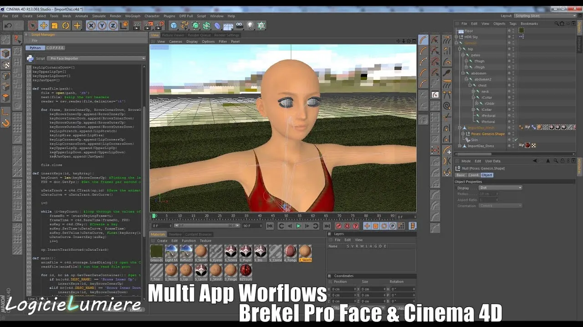Select the Python tab in Script Manager

(x=35, y=48)
